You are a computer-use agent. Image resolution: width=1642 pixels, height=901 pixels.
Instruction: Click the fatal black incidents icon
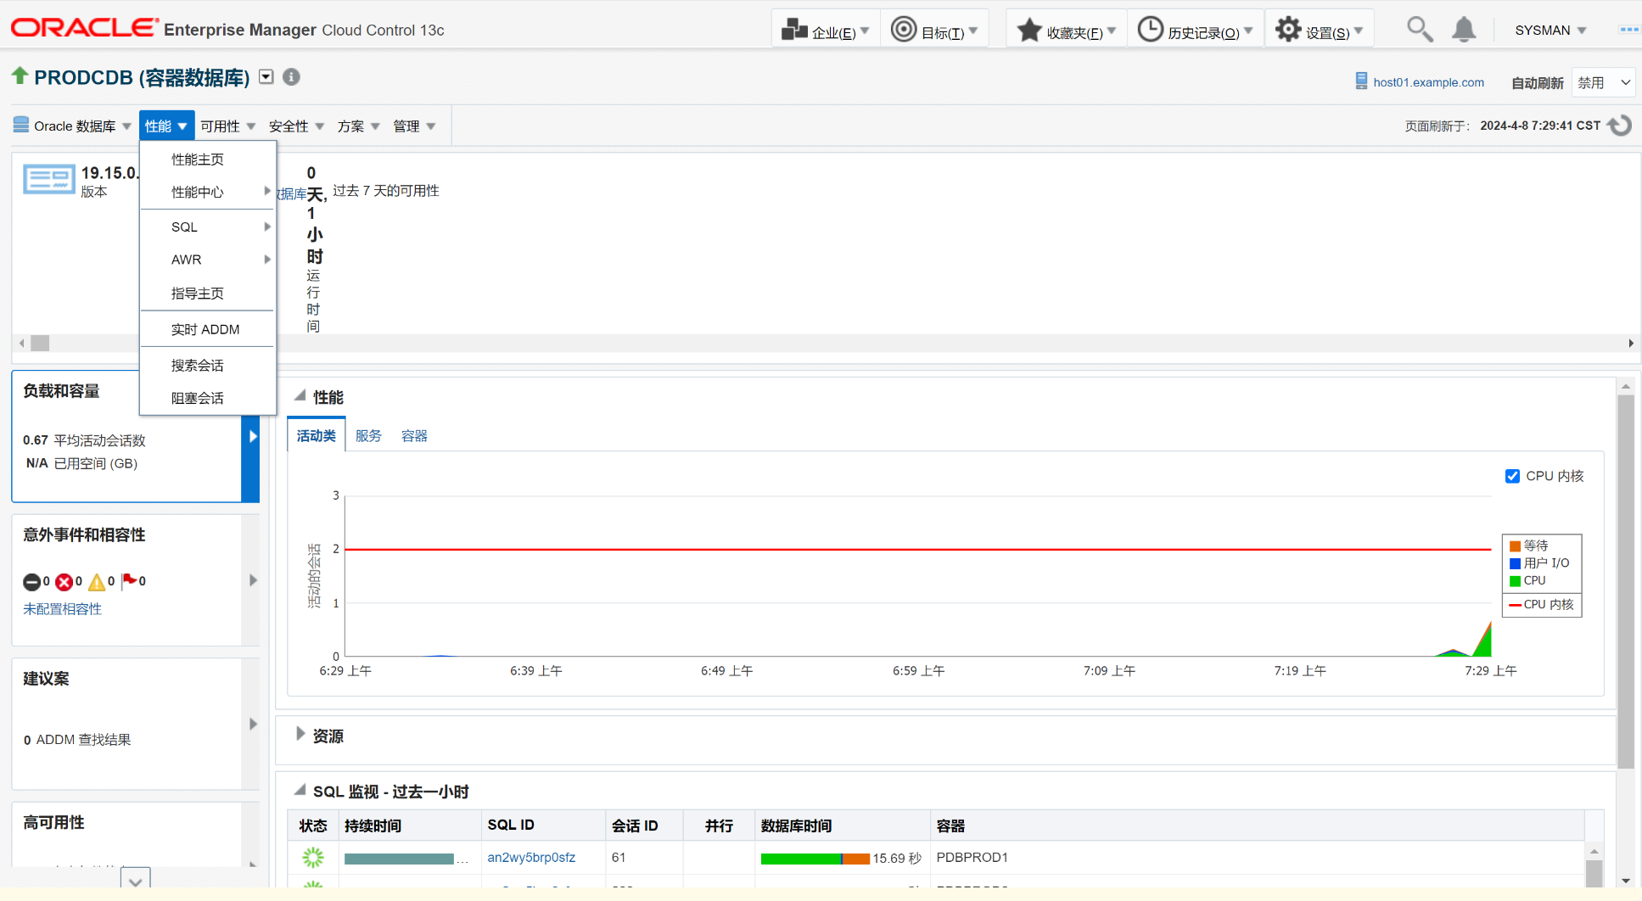(31, 582)
